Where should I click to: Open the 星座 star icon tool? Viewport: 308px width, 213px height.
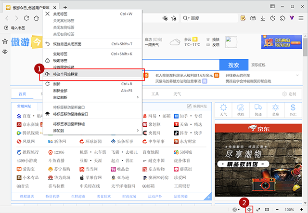click(276, 110)
